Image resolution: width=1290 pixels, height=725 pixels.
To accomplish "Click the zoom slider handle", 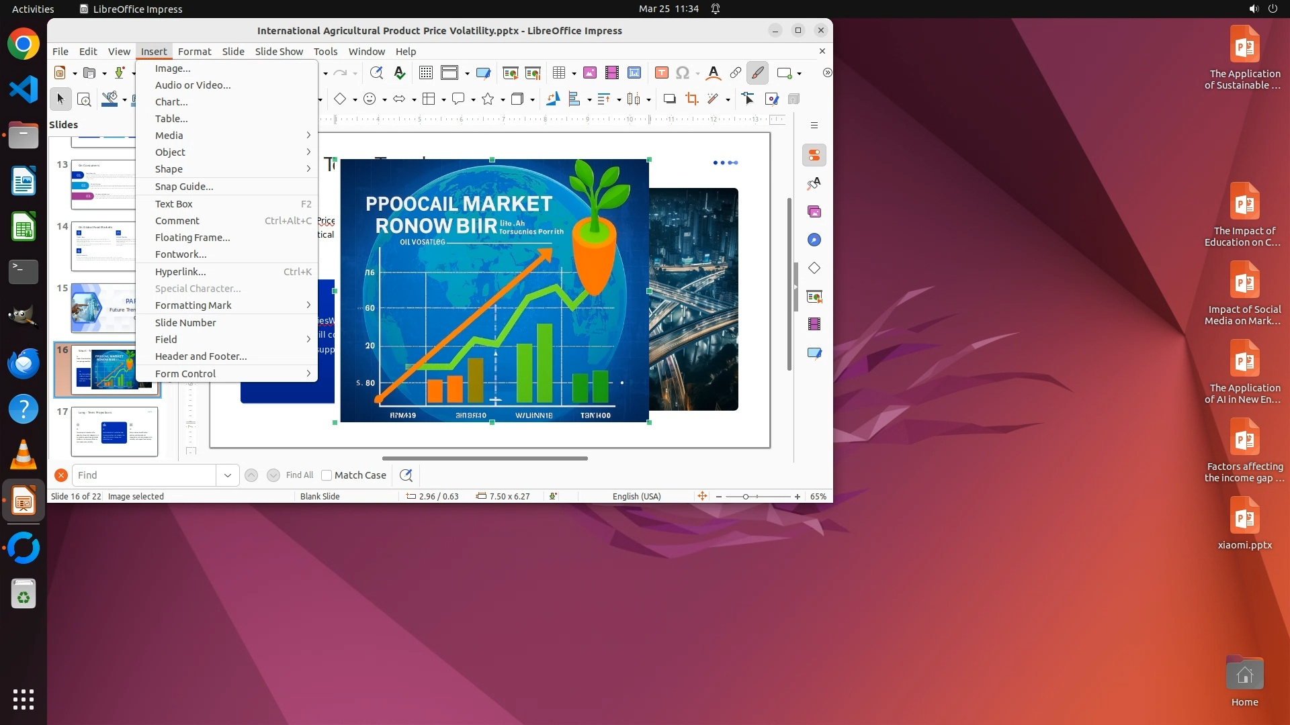I will [745, 497].
